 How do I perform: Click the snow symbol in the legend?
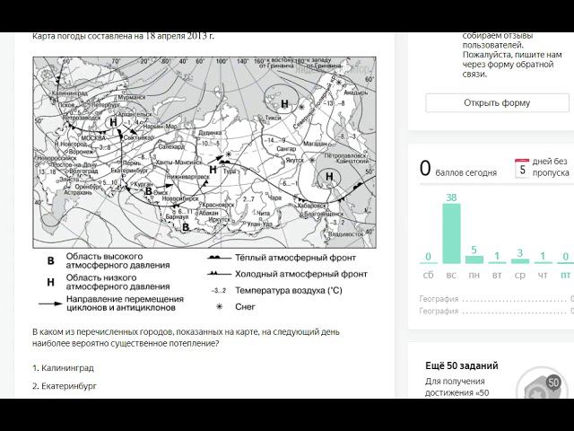coord(219,307)
